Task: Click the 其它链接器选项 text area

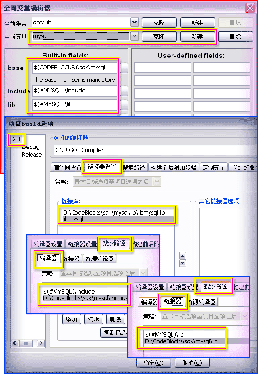Action: [x=228, y=241]
